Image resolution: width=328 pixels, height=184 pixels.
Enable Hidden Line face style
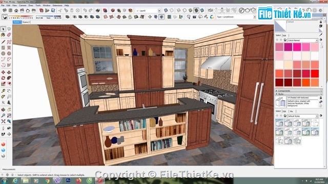pyautogui.click(x=184, y=10)
